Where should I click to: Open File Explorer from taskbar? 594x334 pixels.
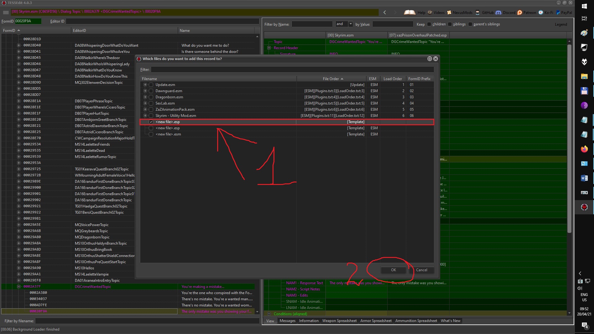coord(584,76)
